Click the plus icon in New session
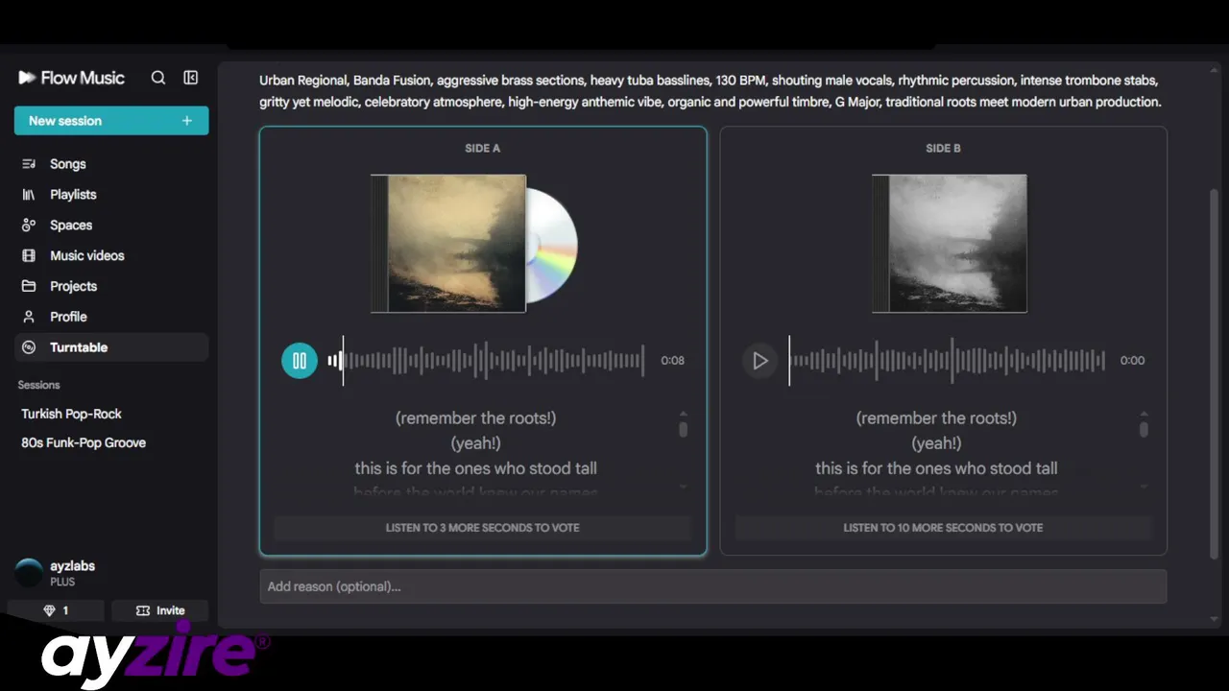 [187, 121]
